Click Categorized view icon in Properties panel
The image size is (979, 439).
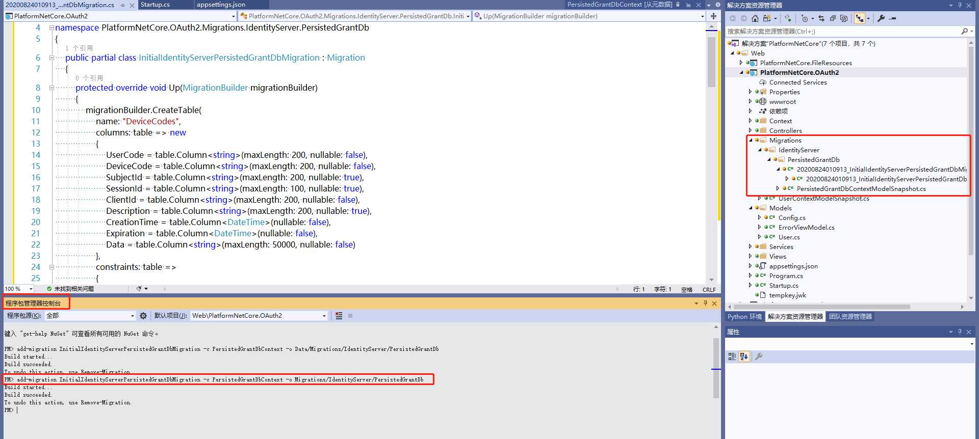coord(732,356)
